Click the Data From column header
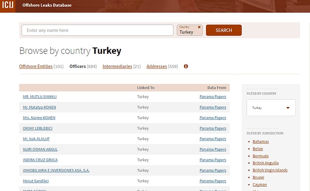Image resolution: width=310 pixels, height=191 pixels. [x=217, y=87]
